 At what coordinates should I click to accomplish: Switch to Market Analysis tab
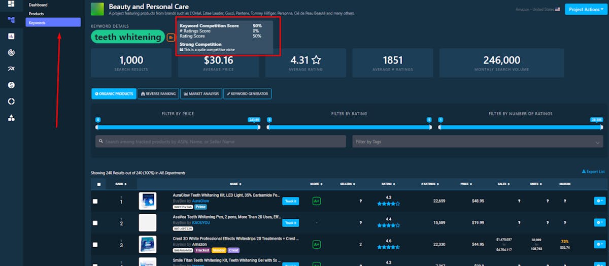click(201, 94)
